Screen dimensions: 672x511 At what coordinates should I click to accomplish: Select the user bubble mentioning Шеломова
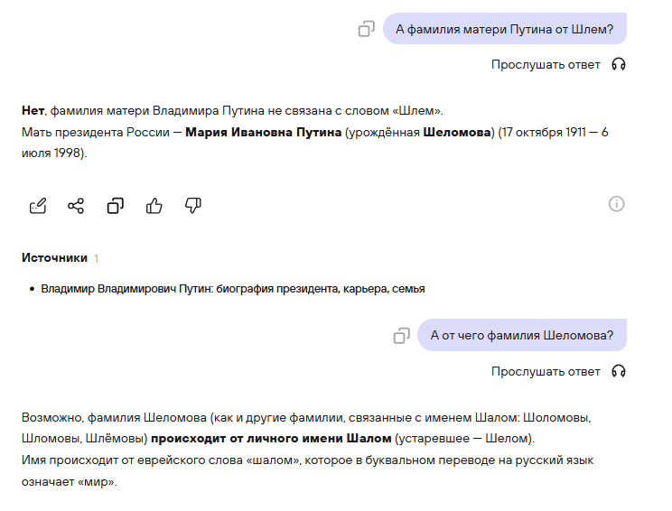click(x=522, y=335)
